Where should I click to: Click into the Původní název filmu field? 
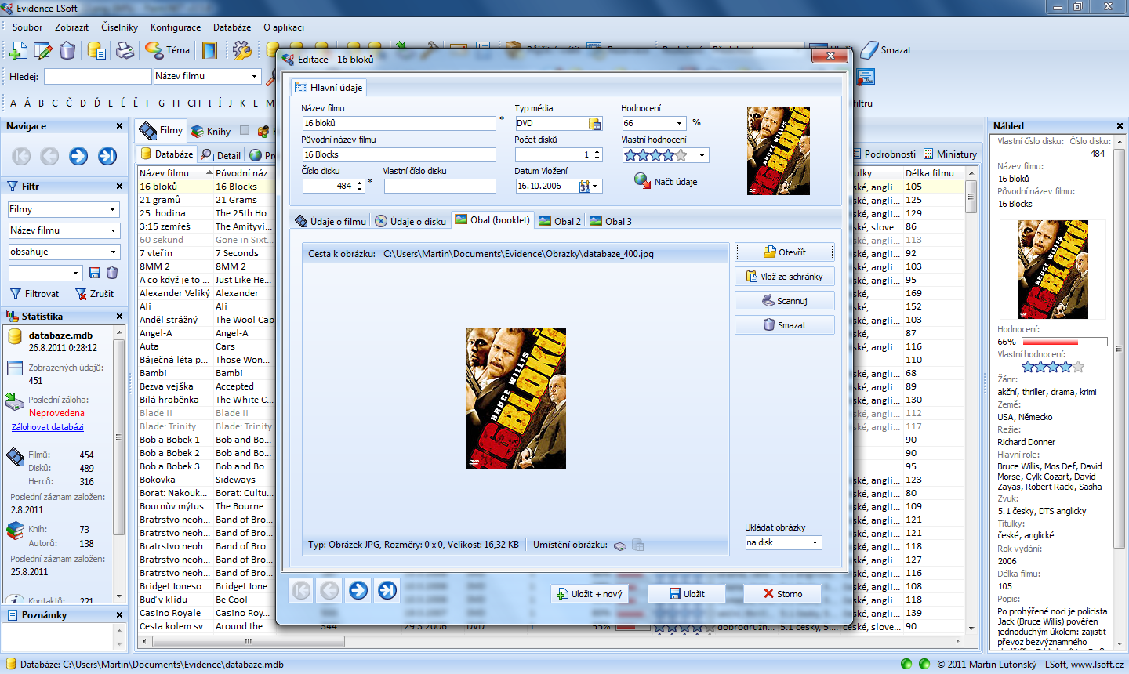pyautogui.click(x=399, y=155)
